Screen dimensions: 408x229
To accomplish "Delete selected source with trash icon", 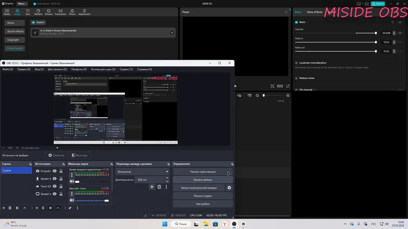I will (x=43, y=208).
